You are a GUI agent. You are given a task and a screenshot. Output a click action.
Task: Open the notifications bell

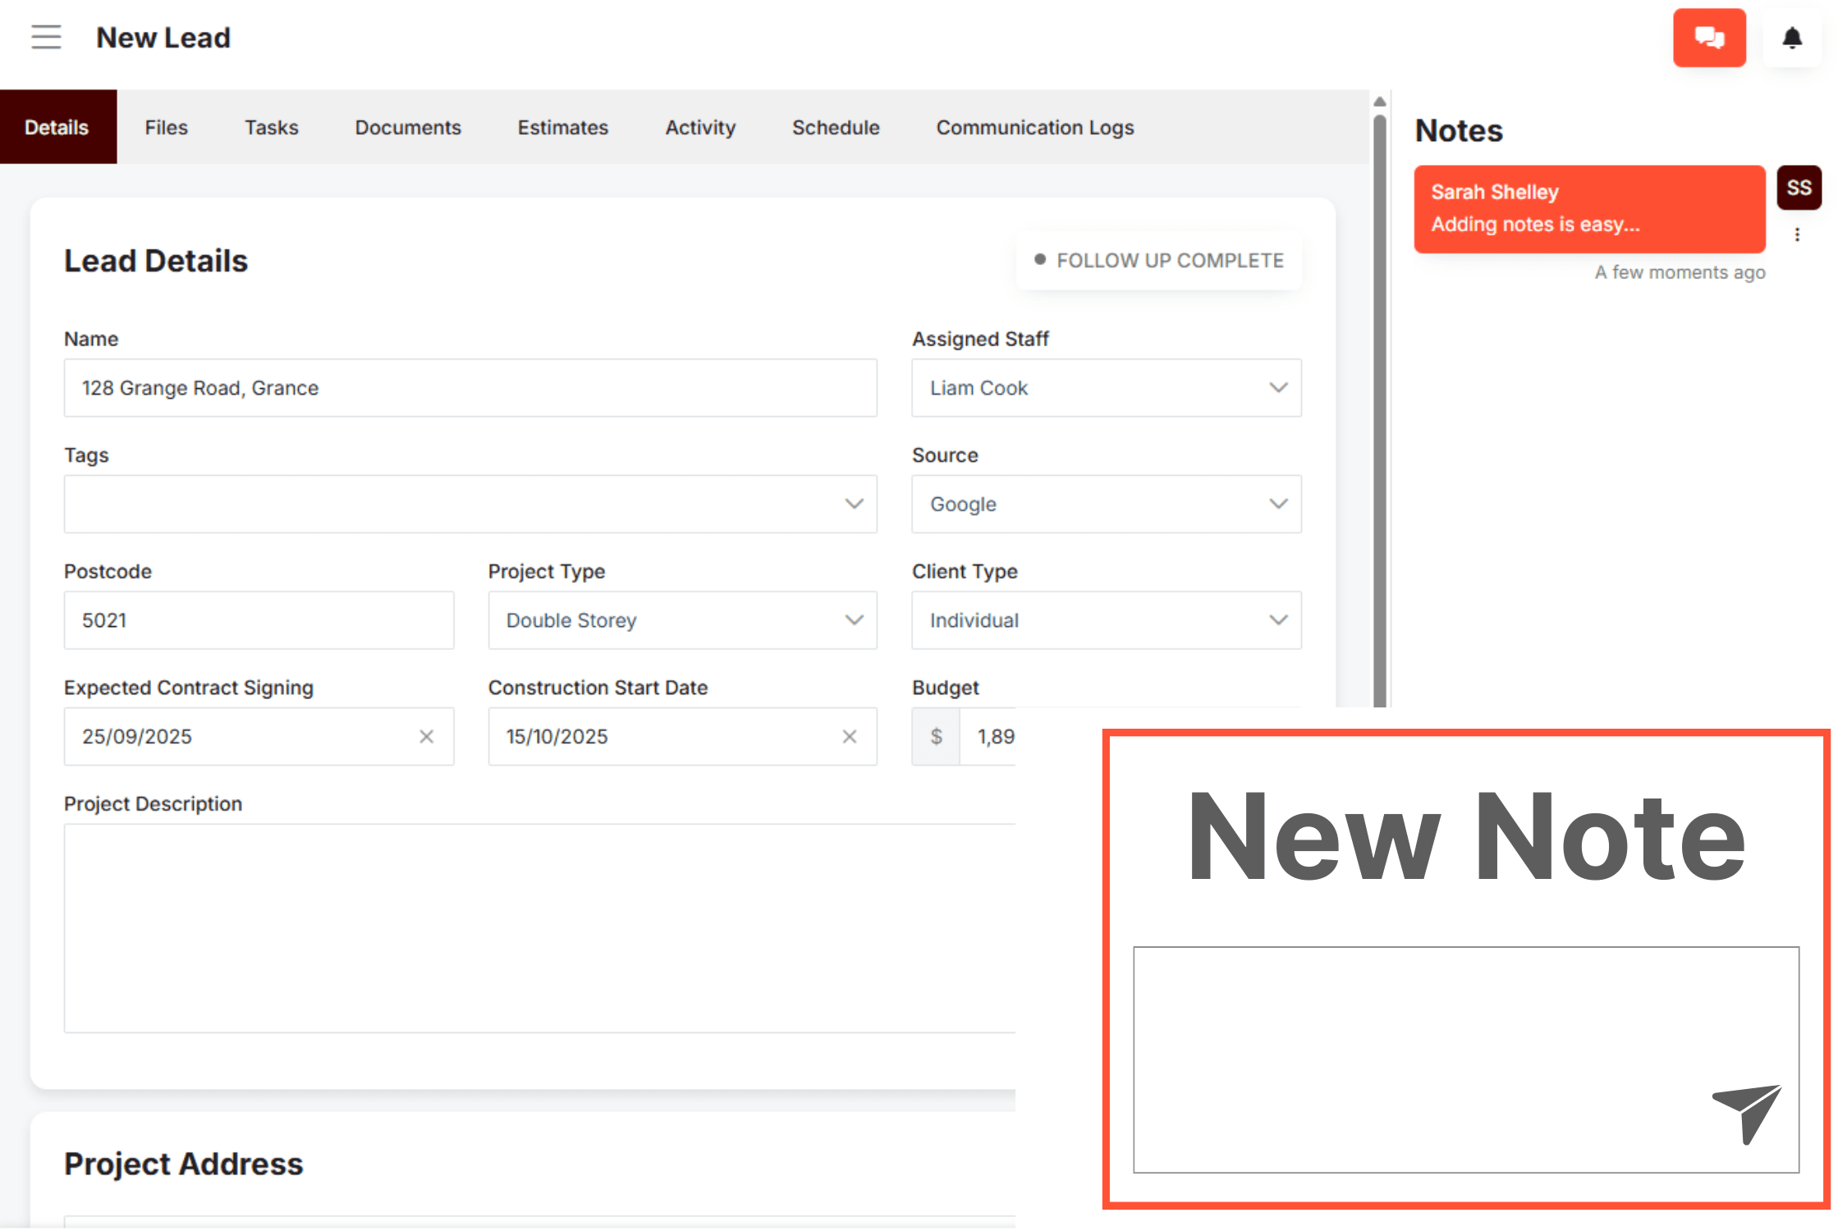pyautogui.click(x=1792, y=38)
